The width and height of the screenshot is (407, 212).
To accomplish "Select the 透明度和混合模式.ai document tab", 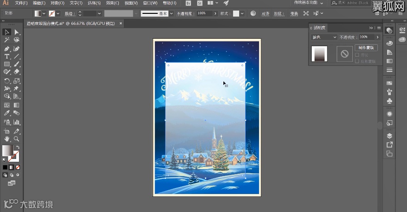I will (71, 23).
